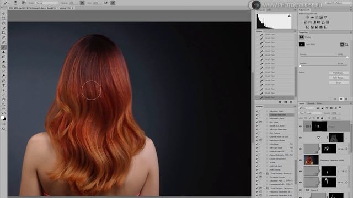Viewport: 353px width, 198px height.
Task: Toggle the dialog box for Background Noise action
Action: (260, 140)
